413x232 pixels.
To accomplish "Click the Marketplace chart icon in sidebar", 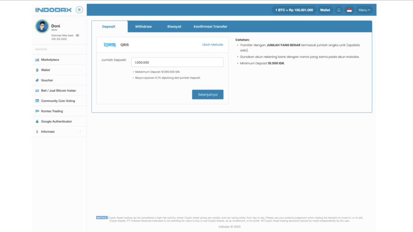I will (37, 60).
